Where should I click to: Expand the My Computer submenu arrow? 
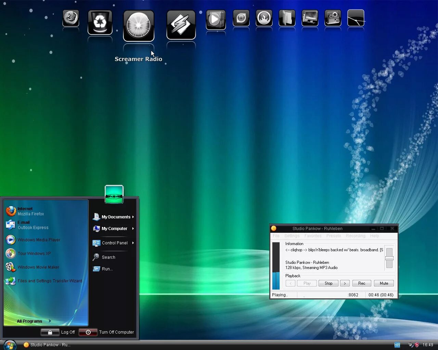[133, 229]
